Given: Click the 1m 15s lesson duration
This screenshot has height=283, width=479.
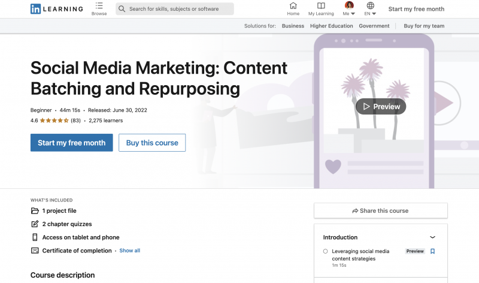Looking at the screenshot, I should [x=339, y=265].
